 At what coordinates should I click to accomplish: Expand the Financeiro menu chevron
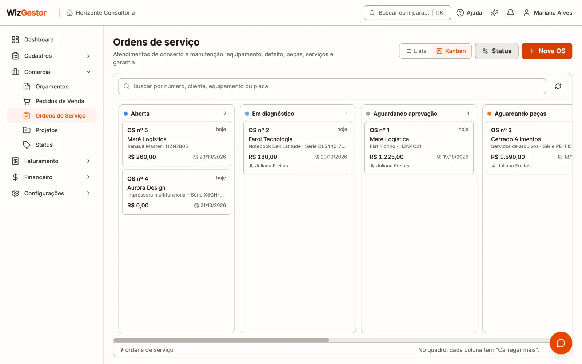point(88,177)
